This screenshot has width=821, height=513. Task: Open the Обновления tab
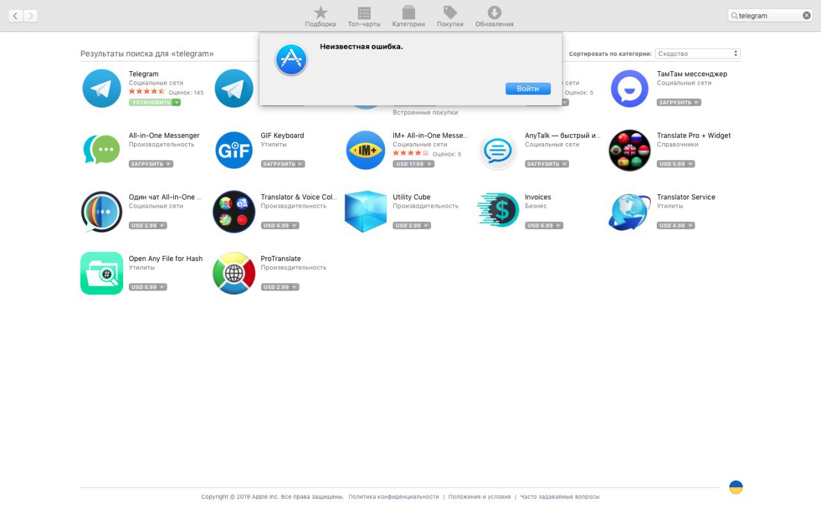pyautogui.click(x=495, y=17)
